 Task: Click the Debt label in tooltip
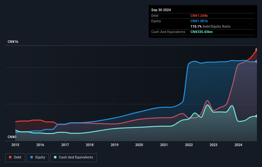click(x=155, y=16)
